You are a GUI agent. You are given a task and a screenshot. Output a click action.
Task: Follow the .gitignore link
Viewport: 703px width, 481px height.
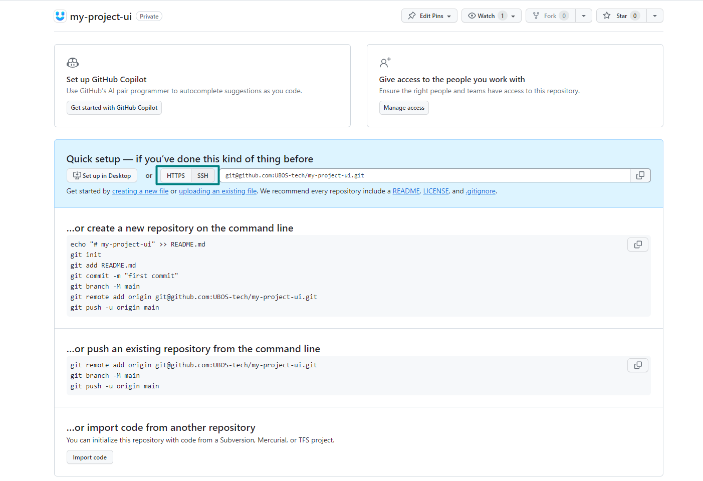pyautogui.click(x=481, y=191)
